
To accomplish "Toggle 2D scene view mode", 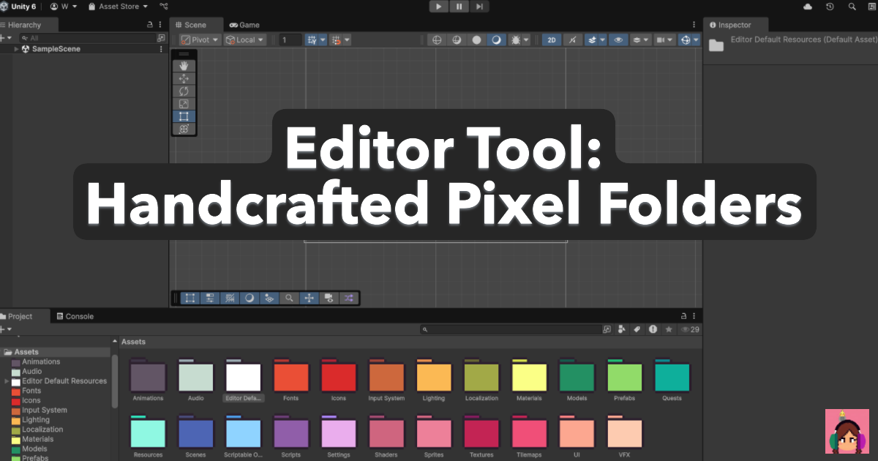I will tap(552, 40).
